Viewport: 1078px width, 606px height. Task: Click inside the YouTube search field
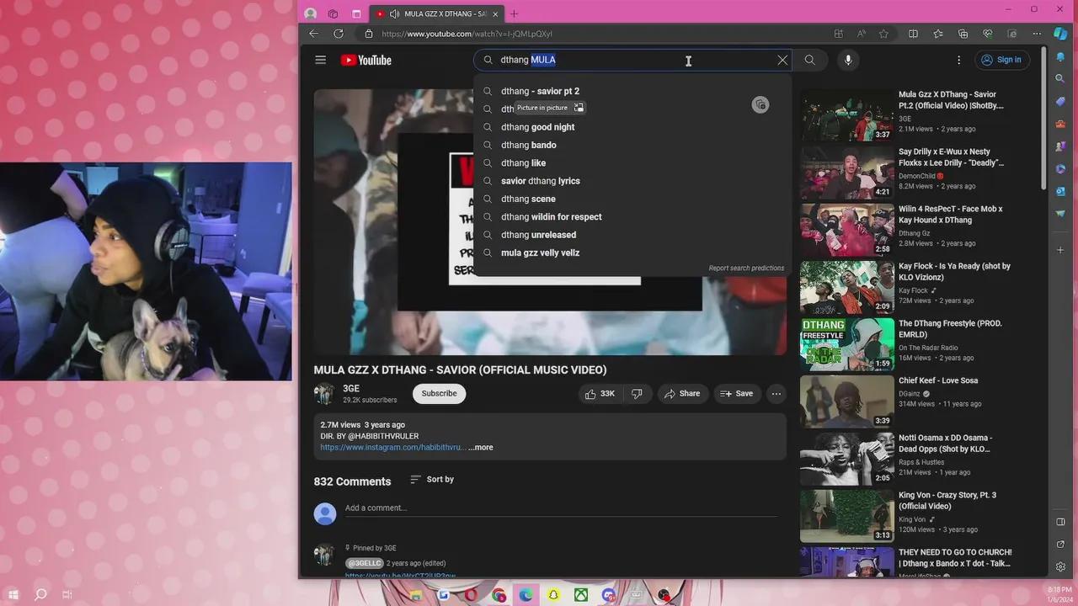tap(632, 60)
